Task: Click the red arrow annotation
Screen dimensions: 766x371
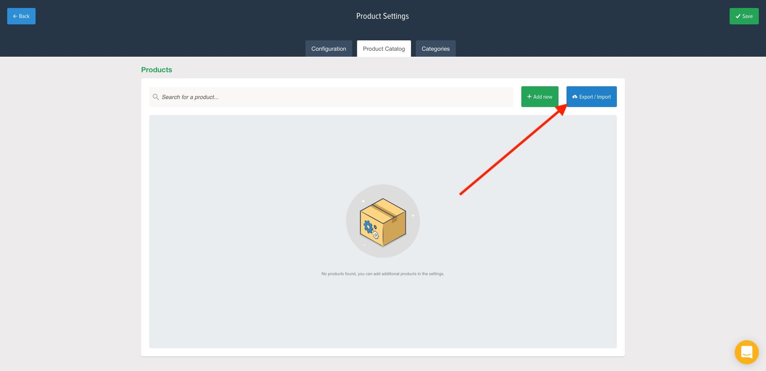Action: coord(512,151)
